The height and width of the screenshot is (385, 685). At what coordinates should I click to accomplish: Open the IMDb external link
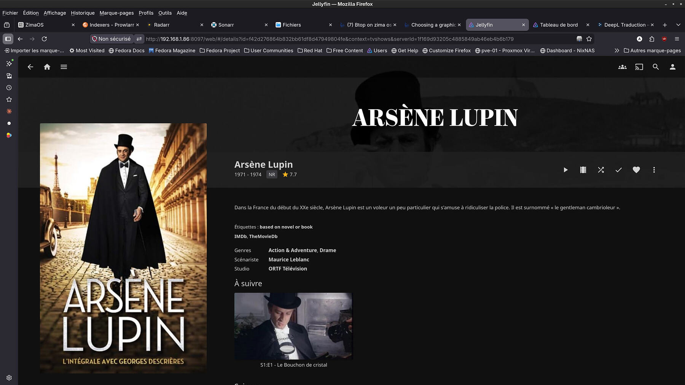(x=241, y=237)
